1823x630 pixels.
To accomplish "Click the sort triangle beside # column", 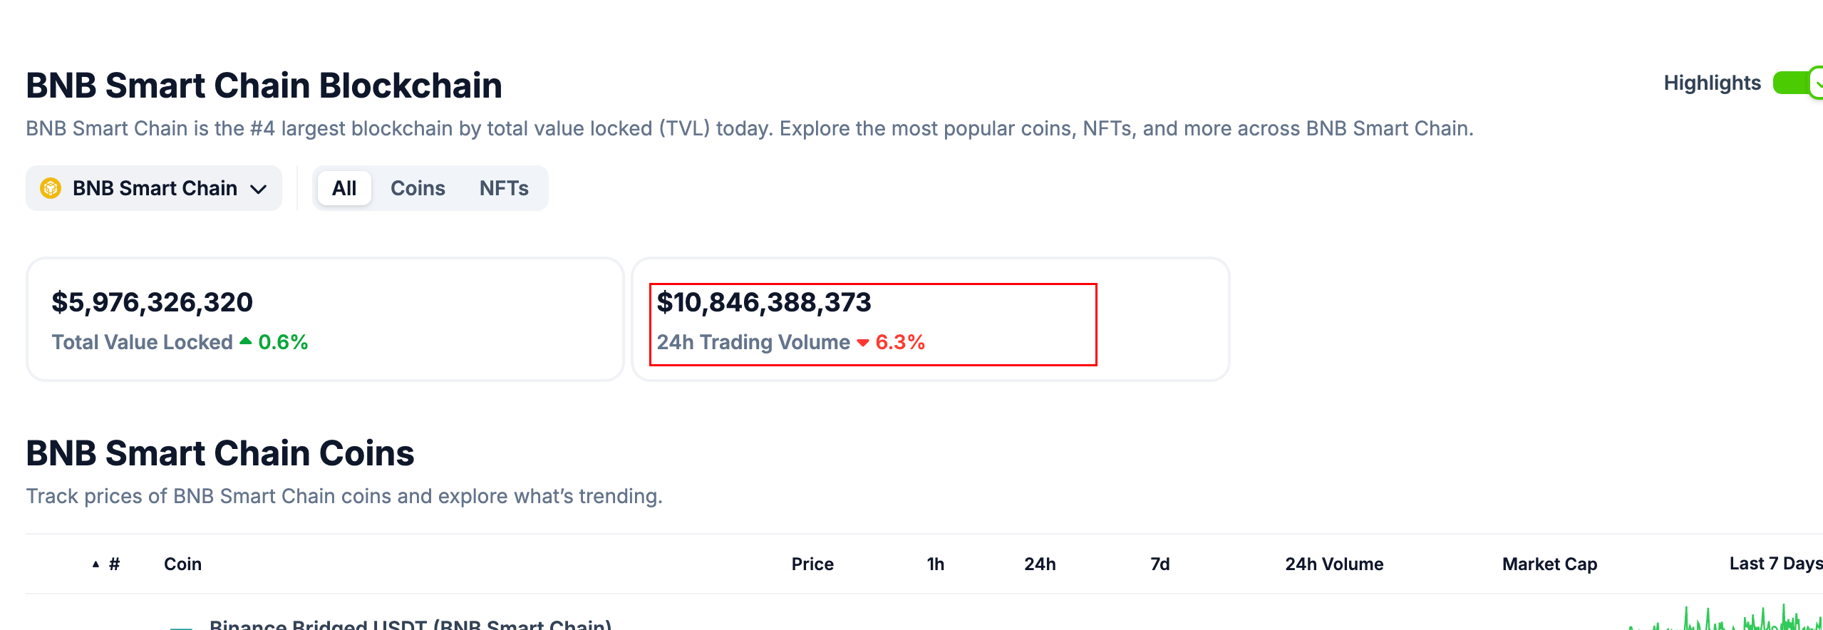I will click(95, 564).
